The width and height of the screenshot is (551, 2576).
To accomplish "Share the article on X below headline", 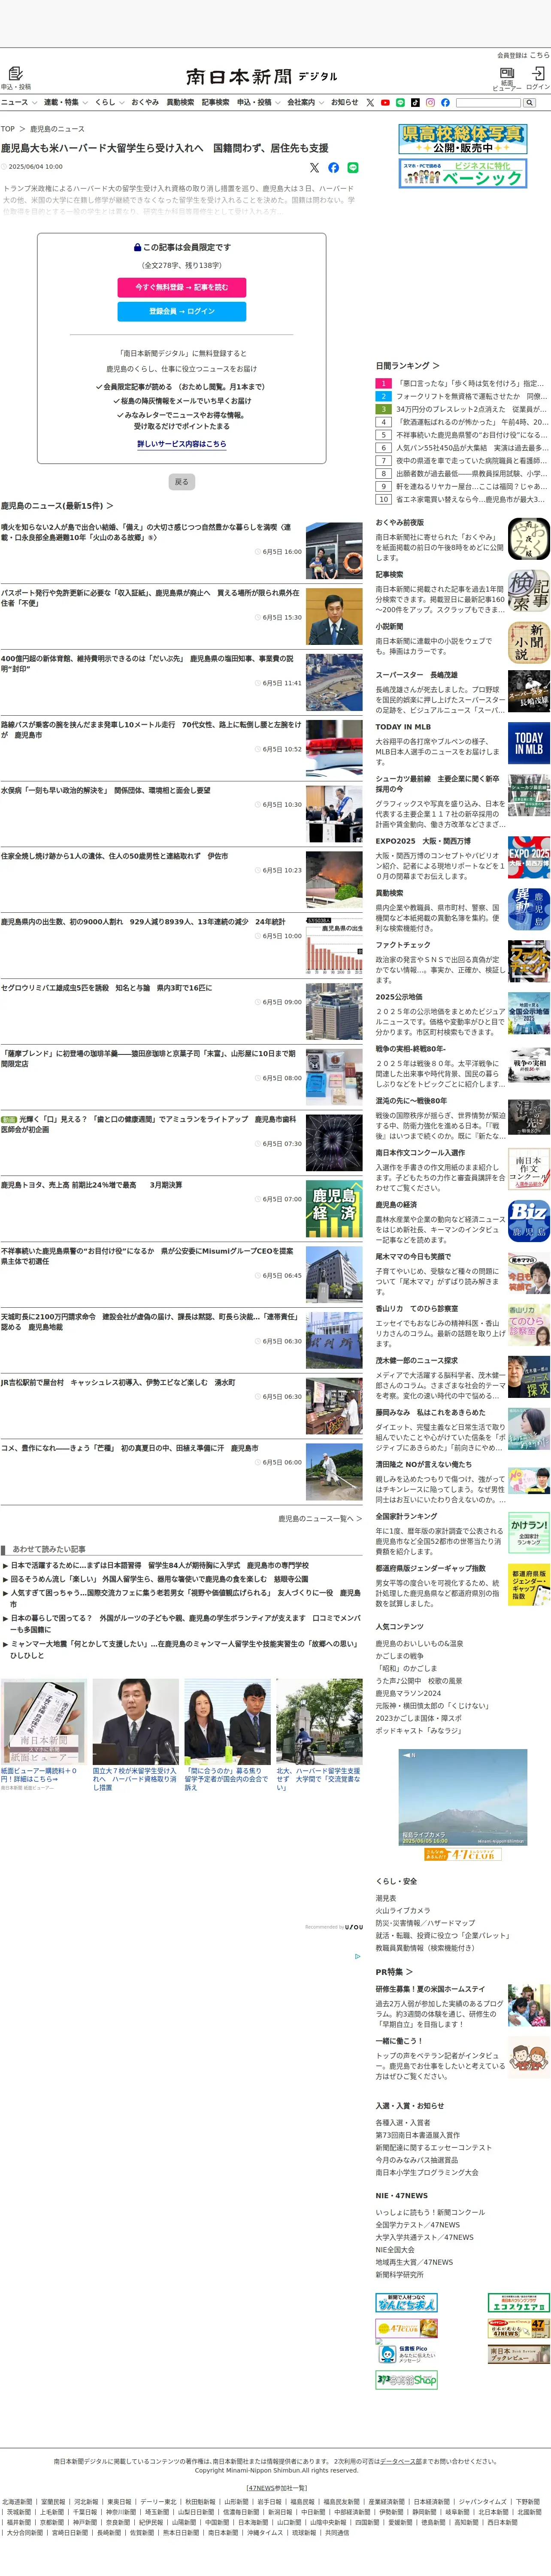I will 314,168.
